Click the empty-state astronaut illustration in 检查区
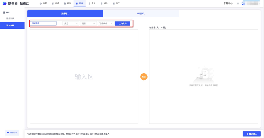The height and width of the screenshot is (138, 264). [204, 74]
